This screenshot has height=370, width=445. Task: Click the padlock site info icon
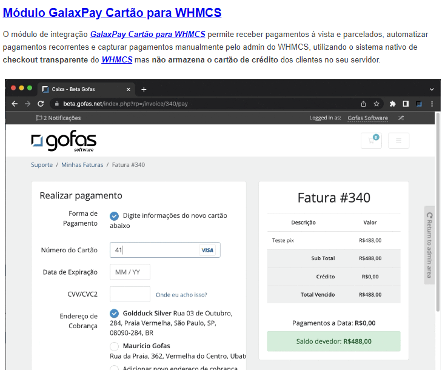[x=57, y=104]
